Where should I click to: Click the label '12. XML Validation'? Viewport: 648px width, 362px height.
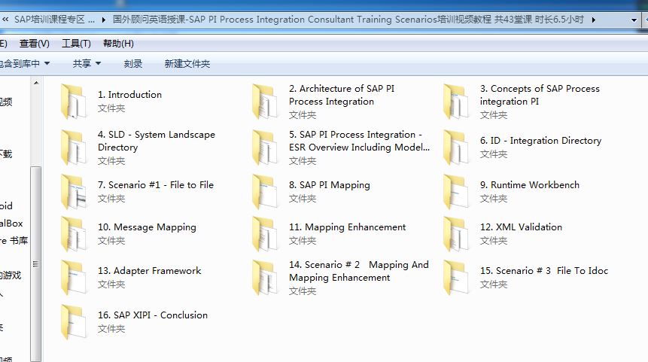(x=521, y=227)
